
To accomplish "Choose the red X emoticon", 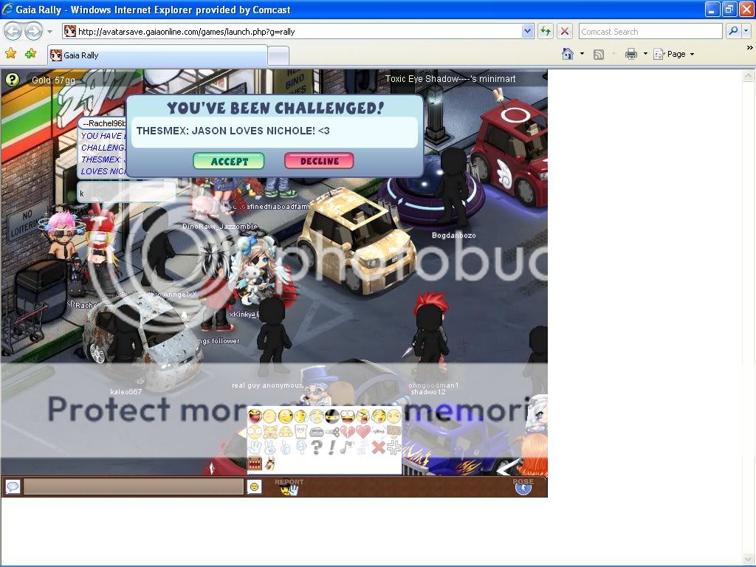I will 378,447.
